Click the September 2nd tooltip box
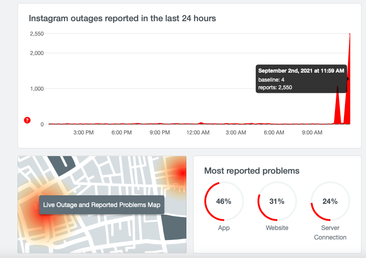The image size is (366, 258). [301, 79]
